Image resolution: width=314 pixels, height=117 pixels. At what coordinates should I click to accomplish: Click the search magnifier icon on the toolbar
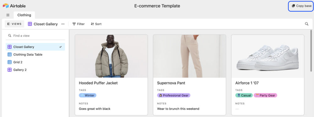tap(306, 24)
